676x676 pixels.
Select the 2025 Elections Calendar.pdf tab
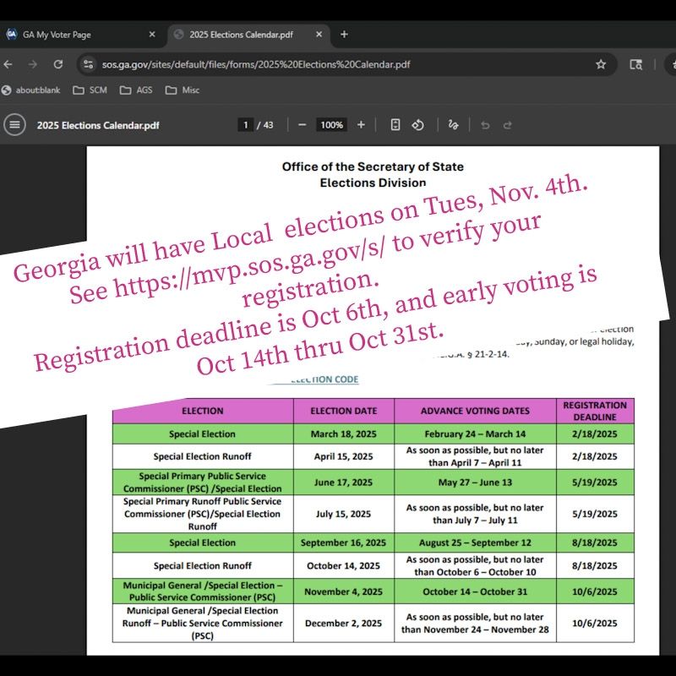pos(248,35)
